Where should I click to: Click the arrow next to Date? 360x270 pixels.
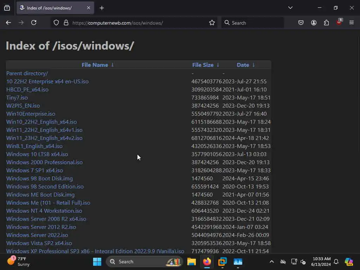pos(253,65)
